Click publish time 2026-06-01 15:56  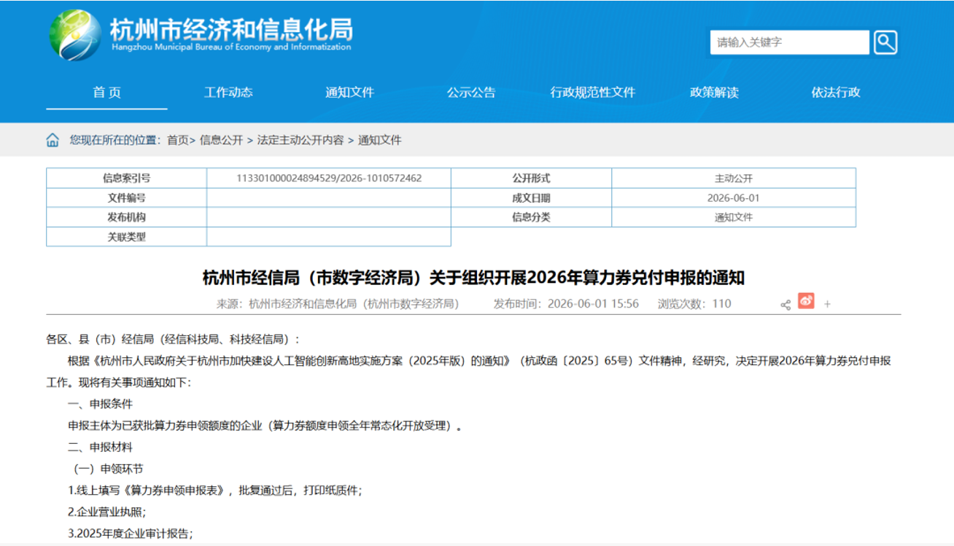pos(566,304)
